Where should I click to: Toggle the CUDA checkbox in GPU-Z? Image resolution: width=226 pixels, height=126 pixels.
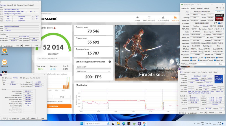pyautogui.click(x=199, y=58)
